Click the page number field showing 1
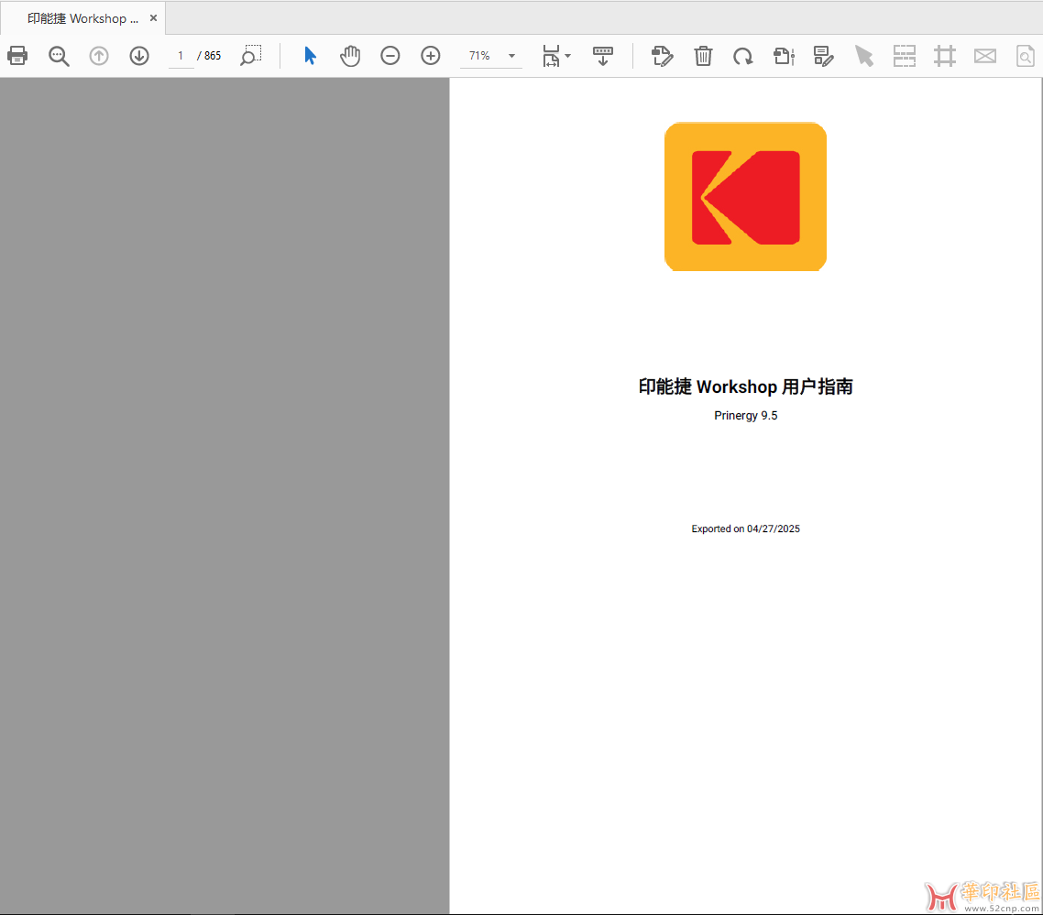1043x915 pixels. [181, 56]
